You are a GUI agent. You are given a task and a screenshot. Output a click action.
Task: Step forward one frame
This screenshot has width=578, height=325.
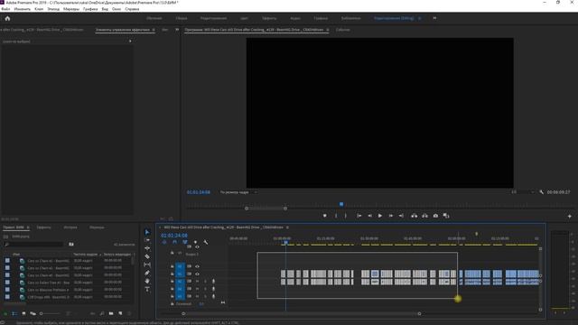391,216
